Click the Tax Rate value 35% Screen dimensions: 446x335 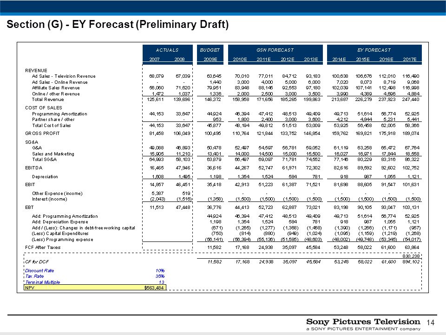pyautogui.click(x=160, y=276)
